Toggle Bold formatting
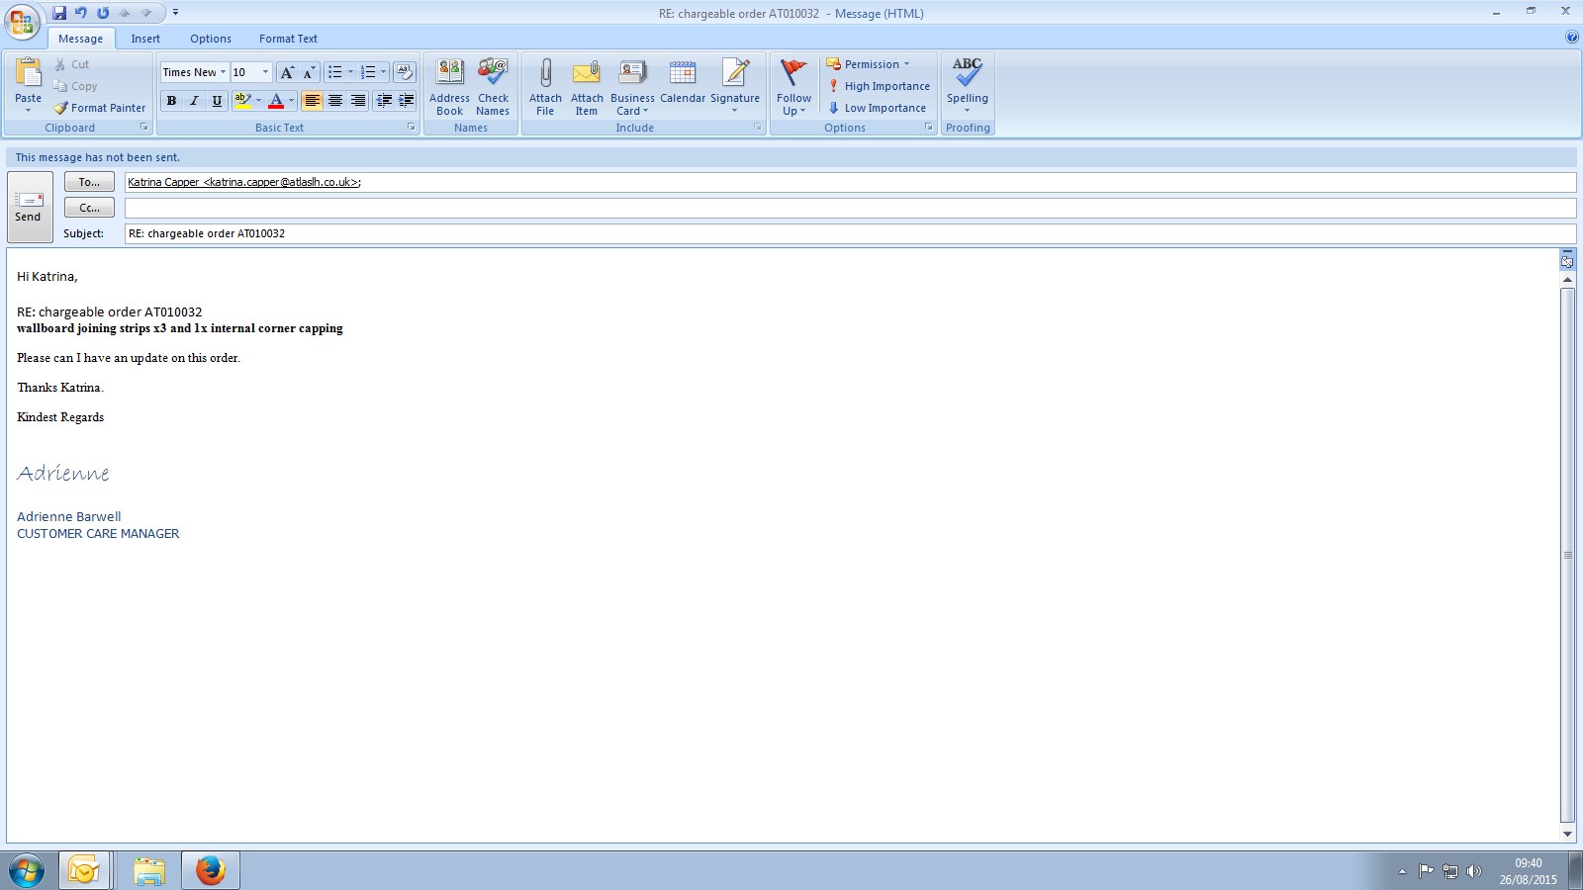This screenshot has width=1583, height=890. [171, 101]
